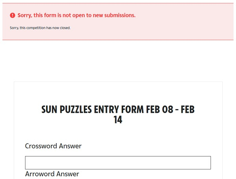Click blank area above form title inside card

tap(118, 93)
